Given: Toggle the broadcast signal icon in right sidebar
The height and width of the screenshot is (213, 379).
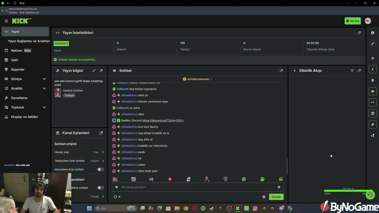Looking at the screenshot, I should (x=373, y=102).
